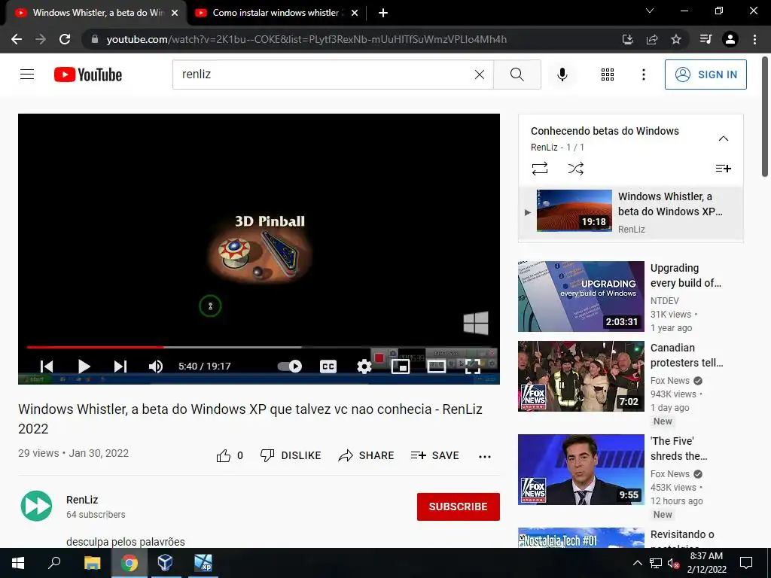Open VirtualBox from taskbar

coord(165,563)
